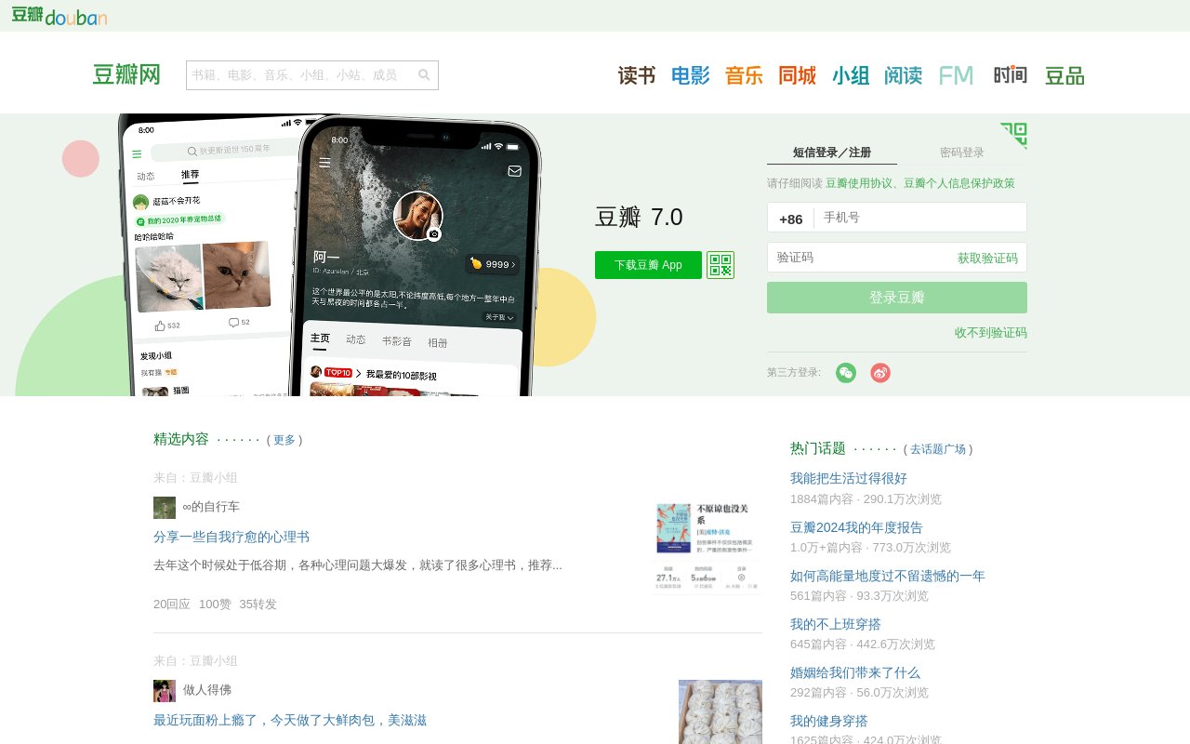Click the 20回应 count text
1190x744 pixels.
(172, 604)
